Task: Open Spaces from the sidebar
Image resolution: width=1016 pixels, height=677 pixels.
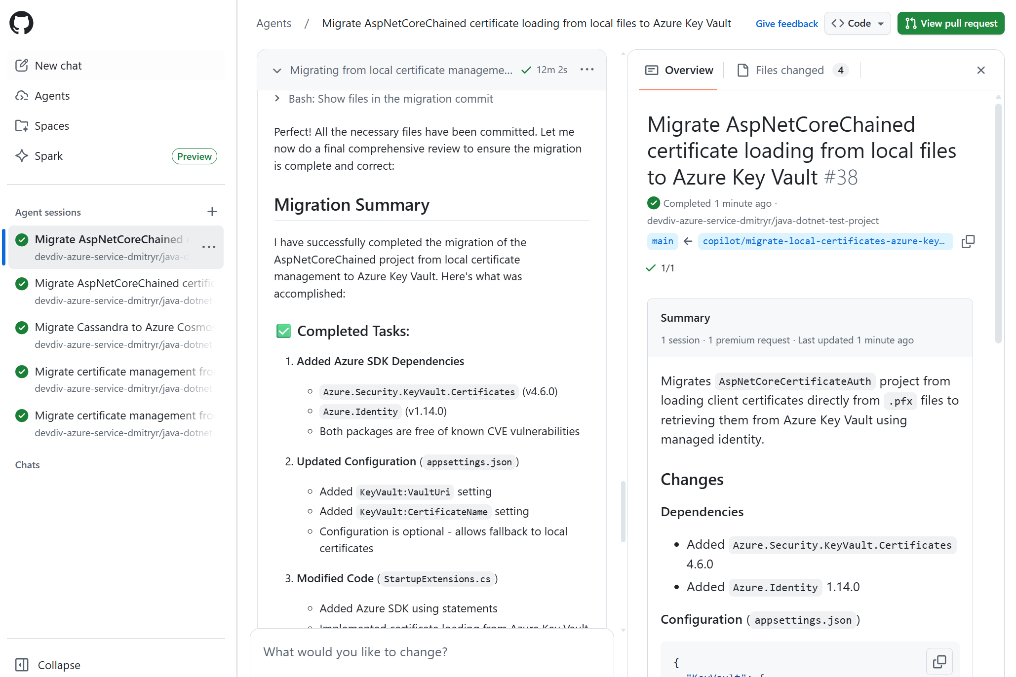Action: (x=51, y=126)
